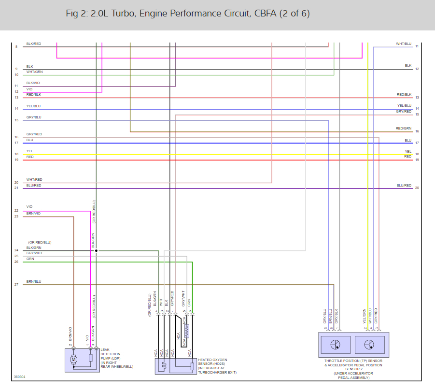Screen dimensions: 435x391
Task: Click the VIO wire label at line 22
Action: (29, 206)
